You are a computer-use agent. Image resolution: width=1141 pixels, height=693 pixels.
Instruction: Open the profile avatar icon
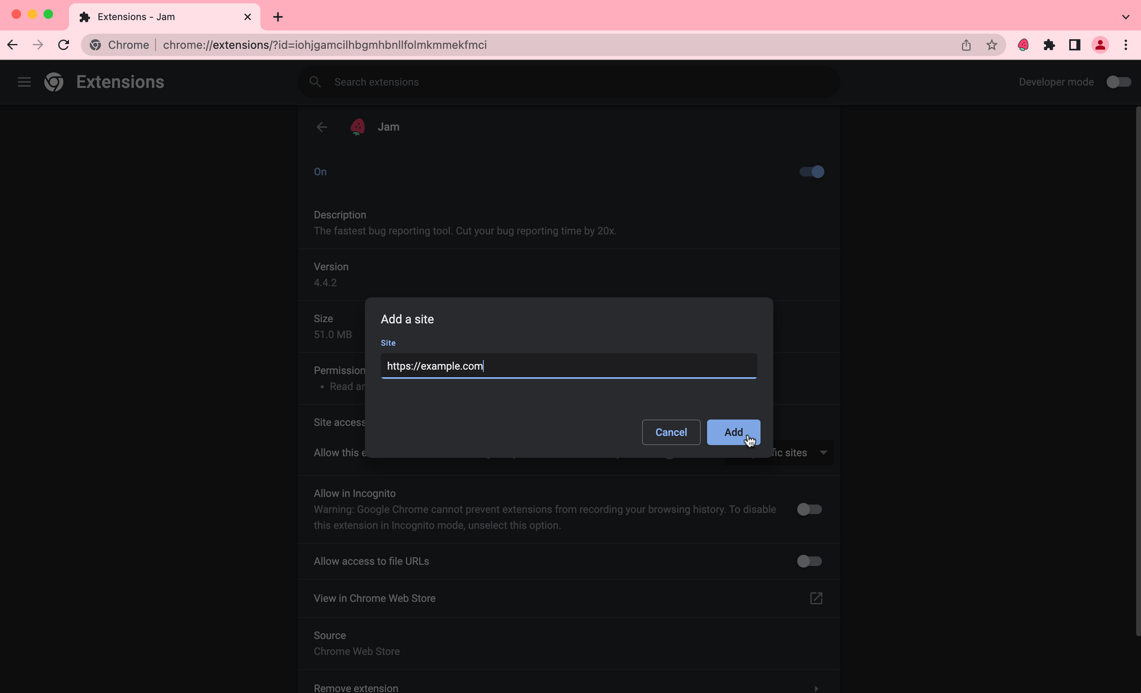[x=1100, y=45]
